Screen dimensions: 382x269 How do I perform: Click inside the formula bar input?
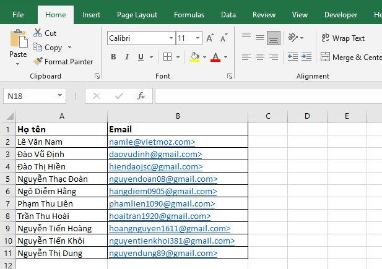(266, 96)
